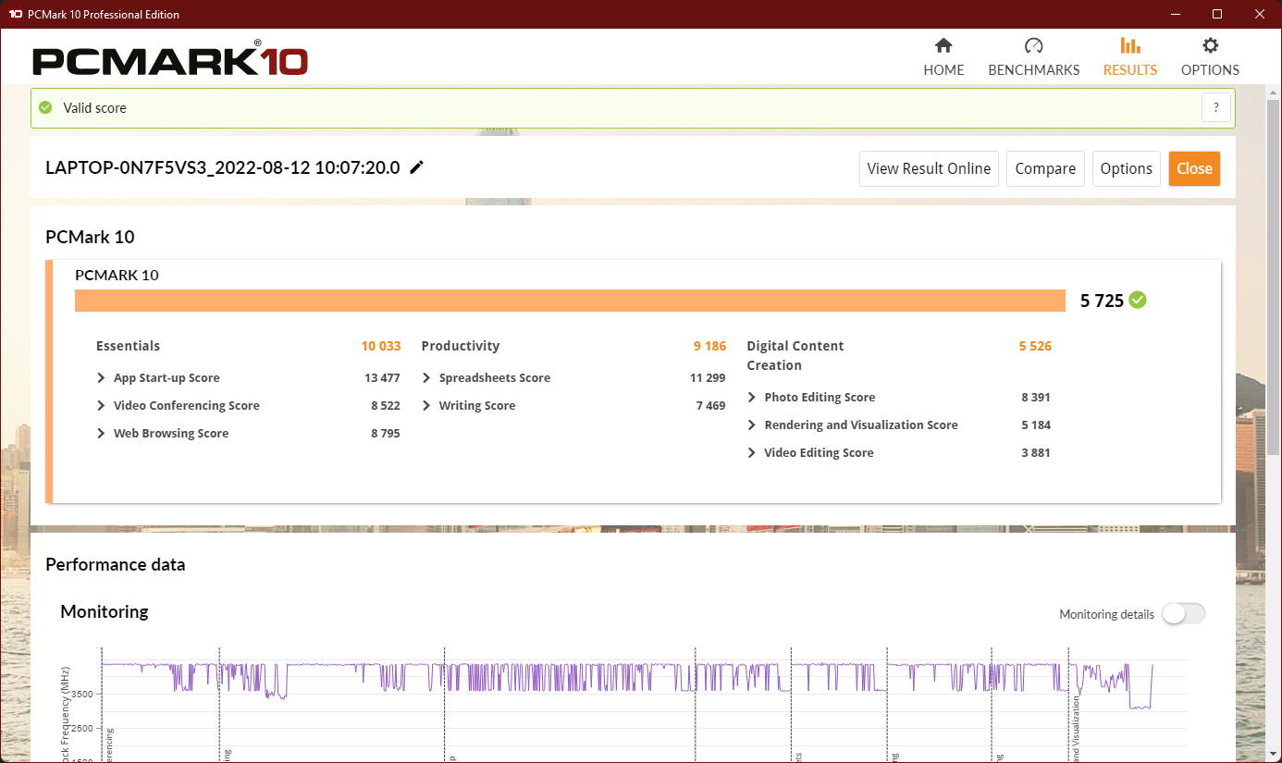
Task: Click the orange Close button
Action: (x=1194, y=168)
